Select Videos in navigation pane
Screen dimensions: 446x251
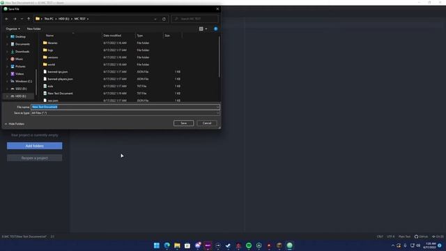point(20,74)
